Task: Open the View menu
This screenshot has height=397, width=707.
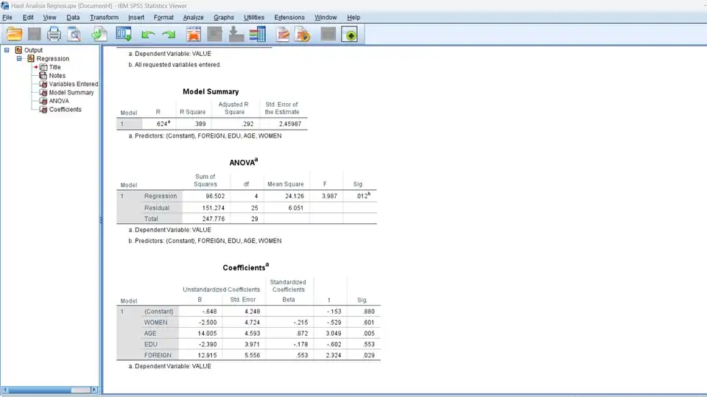Action: point(49,17)
